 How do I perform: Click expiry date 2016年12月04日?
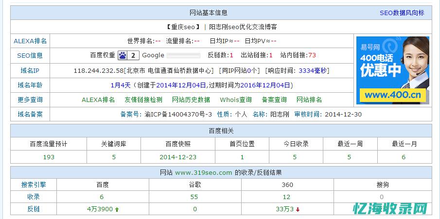[265, 85]
